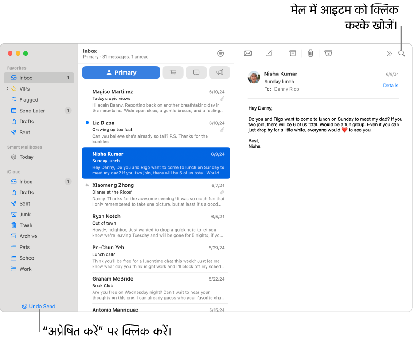
Task: Select the Primary category tab
Action: (x=121, y=72)
